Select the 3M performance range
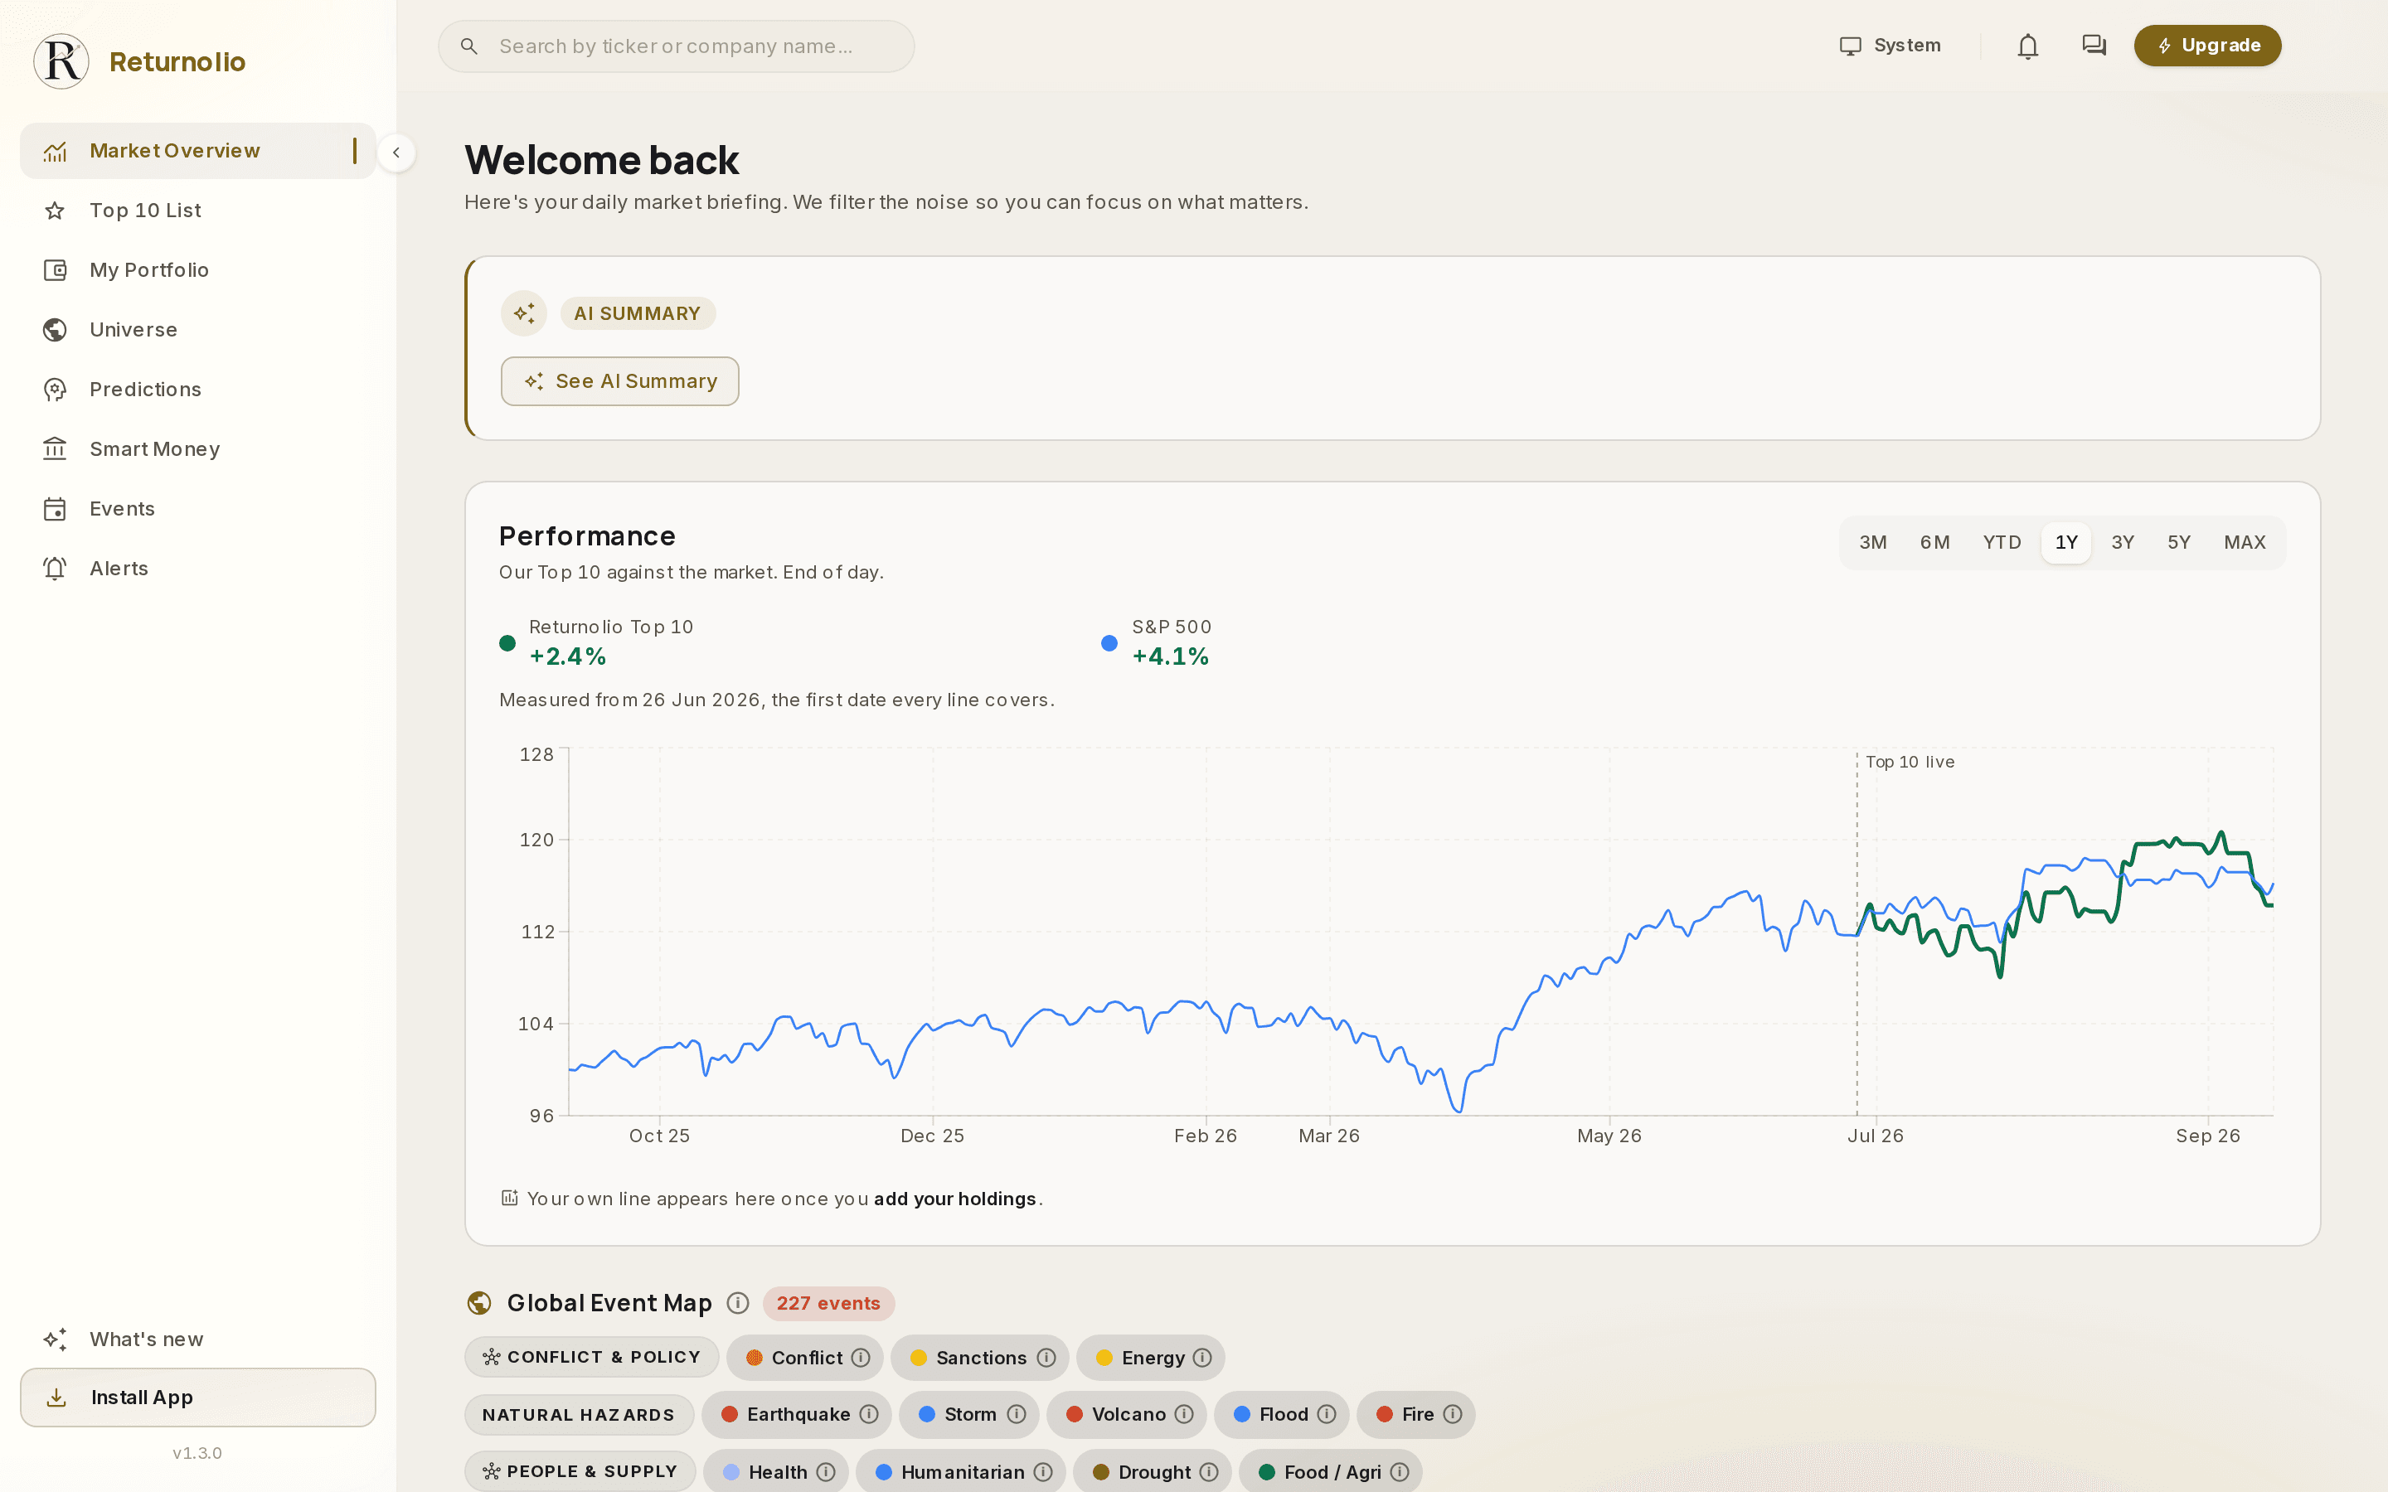This screenshot has width=2388, height=1492. (x=1872, y=542)
